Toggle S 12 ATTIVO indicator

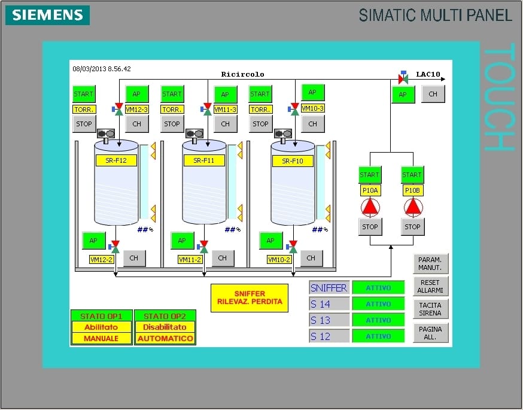pyautogui.click(x=378, y=336)
